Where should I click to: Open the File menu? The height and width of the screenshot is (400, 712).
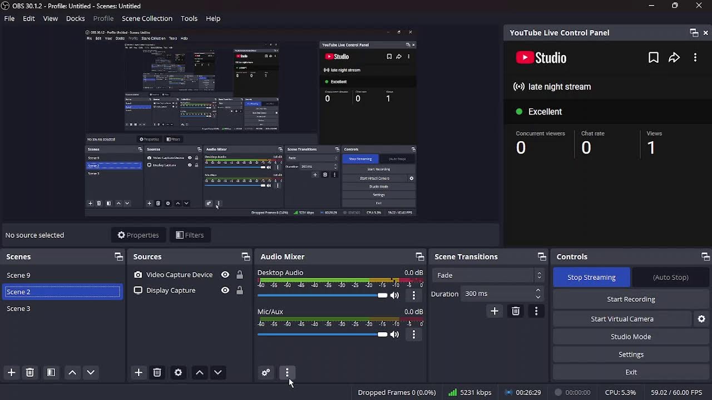[9, 18]
